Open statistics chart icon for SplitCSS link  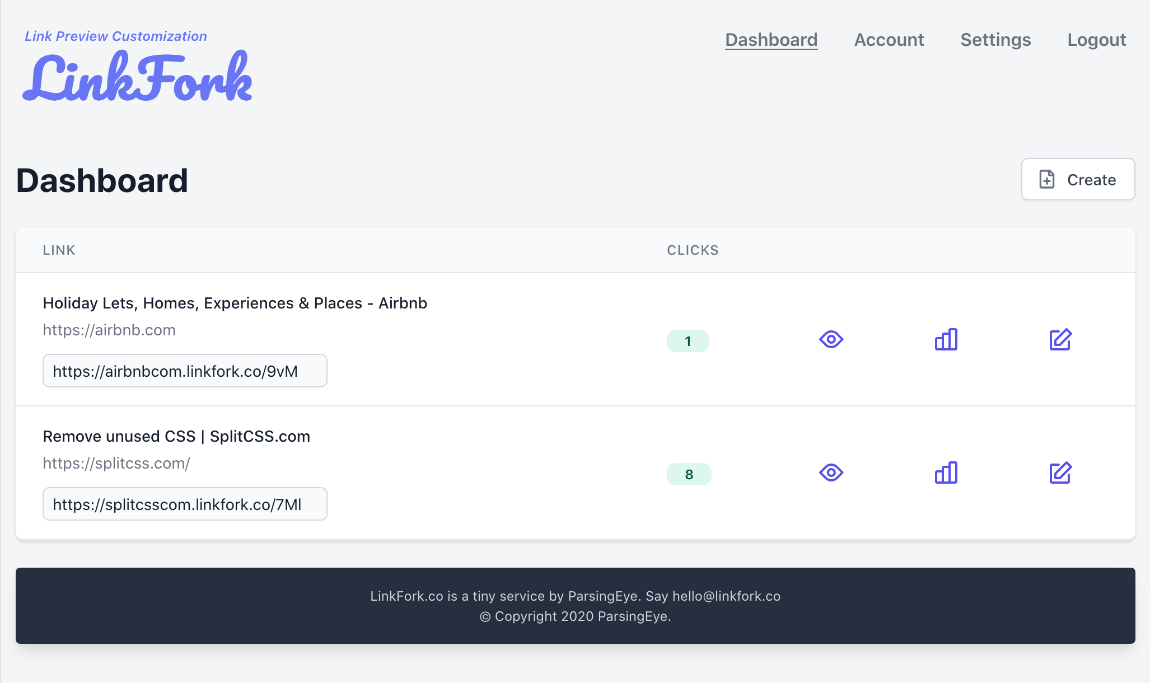[946, 473]
